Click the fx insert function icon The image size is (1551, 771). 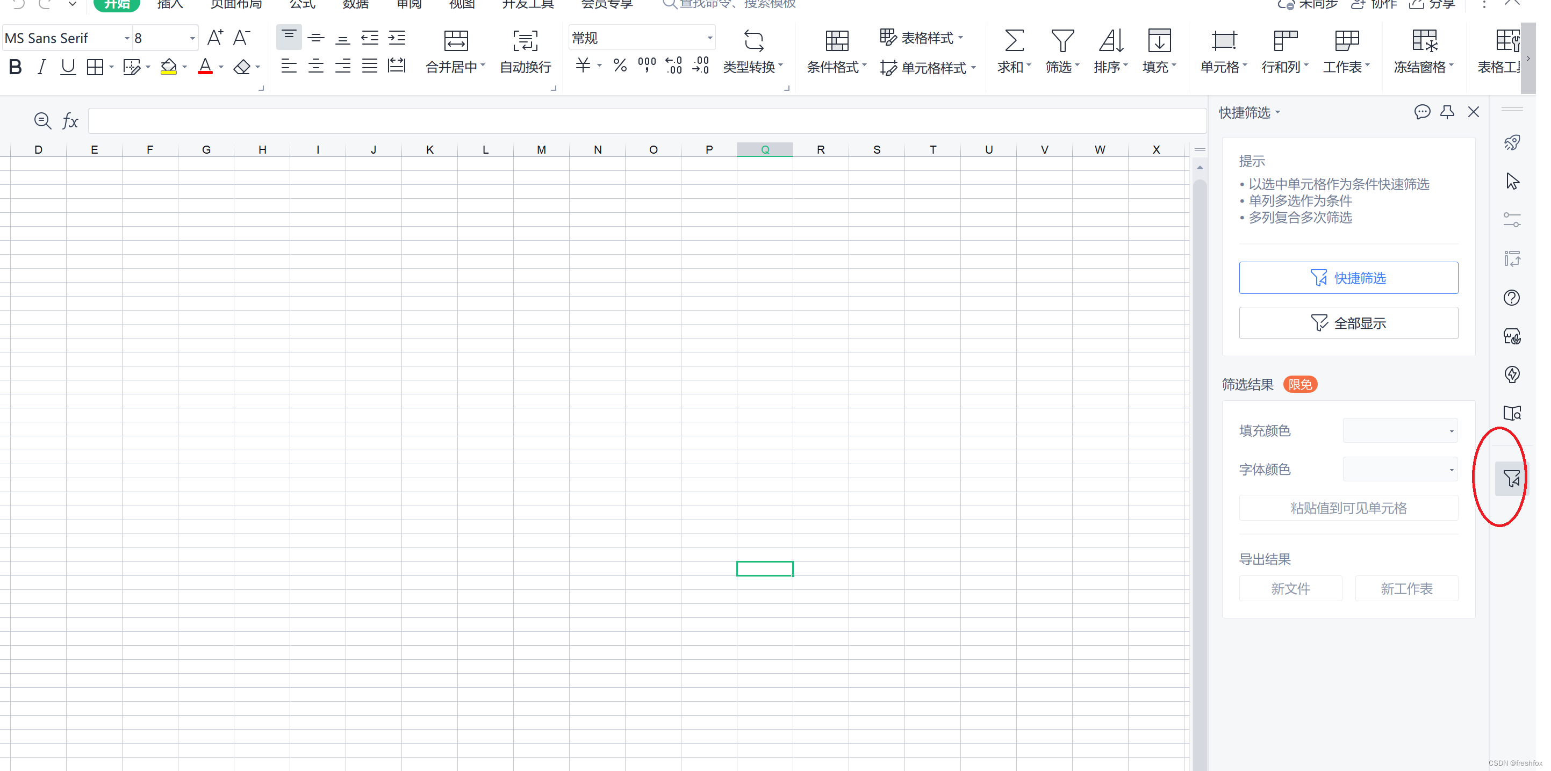tap(70, 121)
